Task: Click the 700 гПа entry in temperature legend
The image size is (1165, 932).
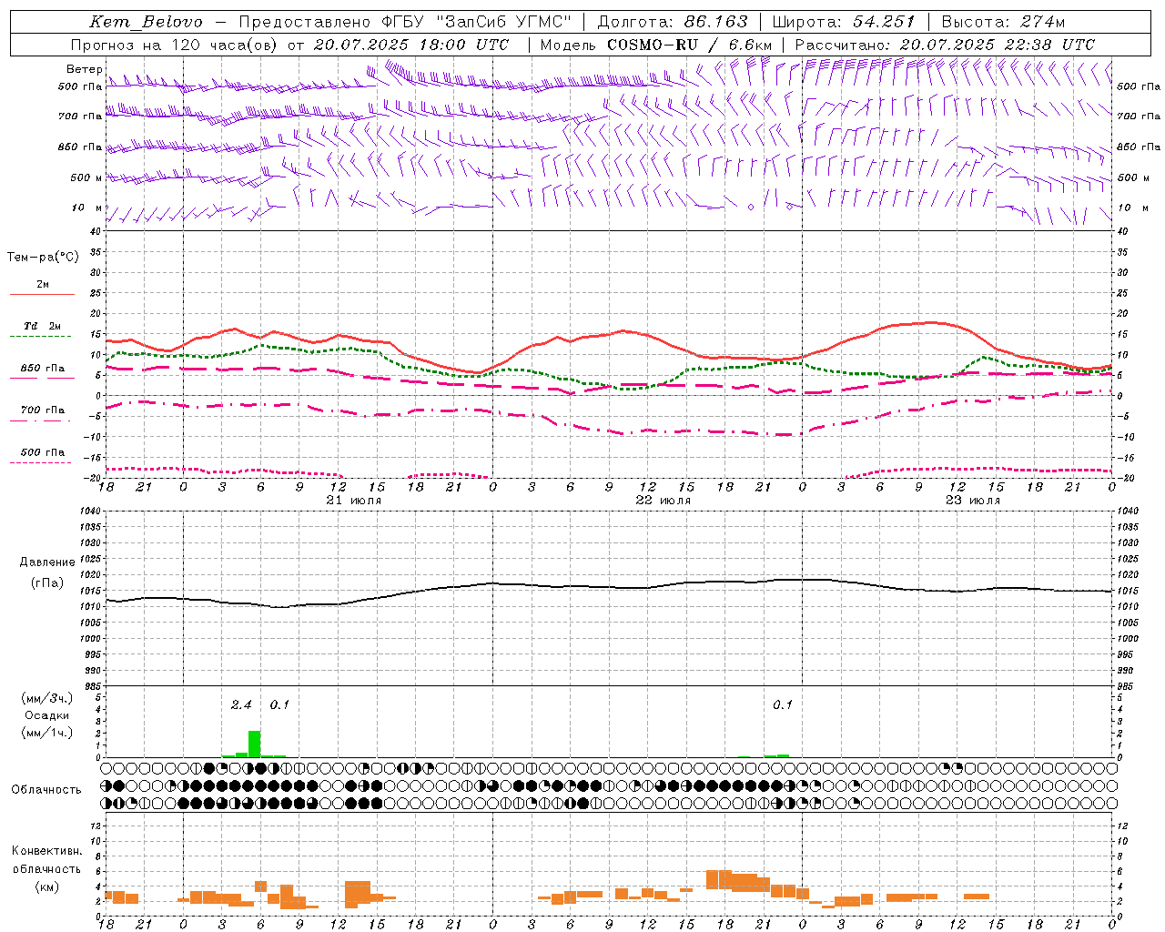Action: 43,410
